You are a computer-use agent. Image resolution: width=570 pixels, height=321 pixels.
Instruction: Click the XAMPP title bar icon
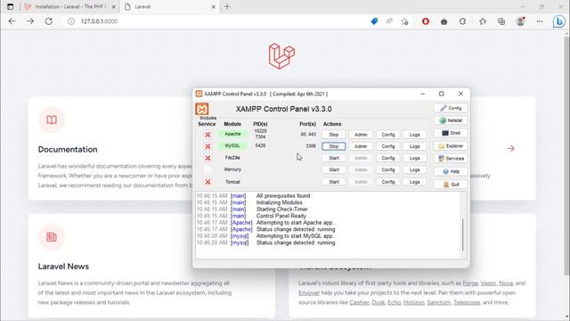[x=199, y=94]
